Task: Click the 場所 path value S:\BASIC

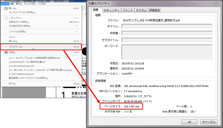Action: [x=138, y=96]
